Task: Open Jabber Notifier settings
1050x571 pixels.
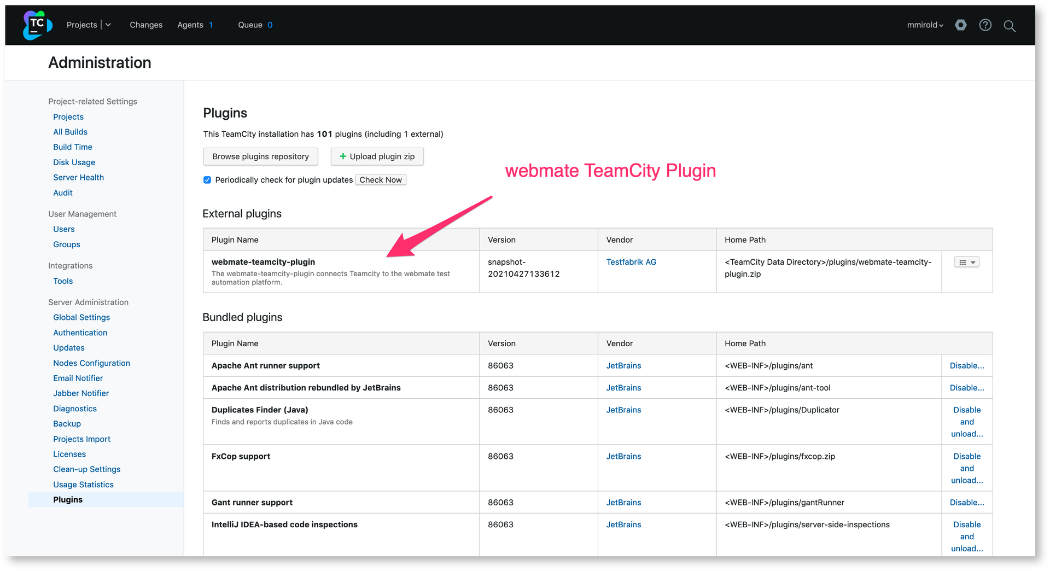Action: (x=81, y=394)
